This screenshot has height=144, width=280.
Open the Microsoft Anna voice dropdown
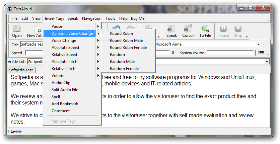pos(258,44)
